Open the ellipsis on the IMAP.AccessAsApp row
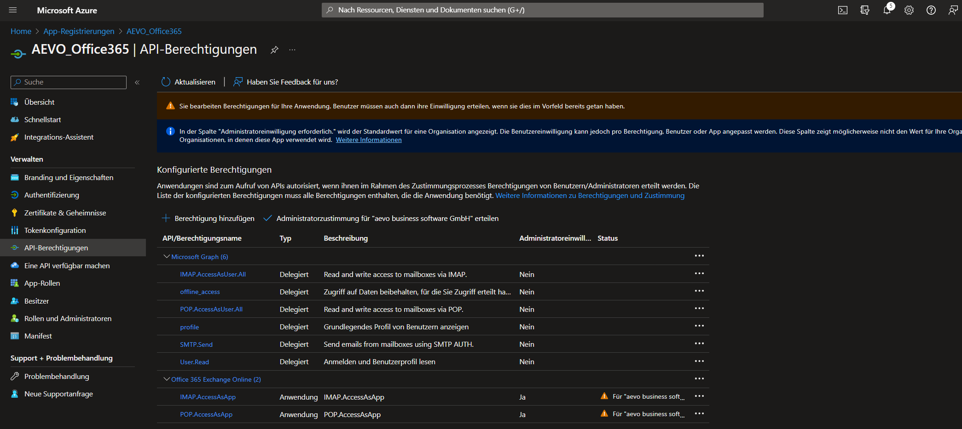Screen dimensions: 962x429 click(x=700, y=395)
